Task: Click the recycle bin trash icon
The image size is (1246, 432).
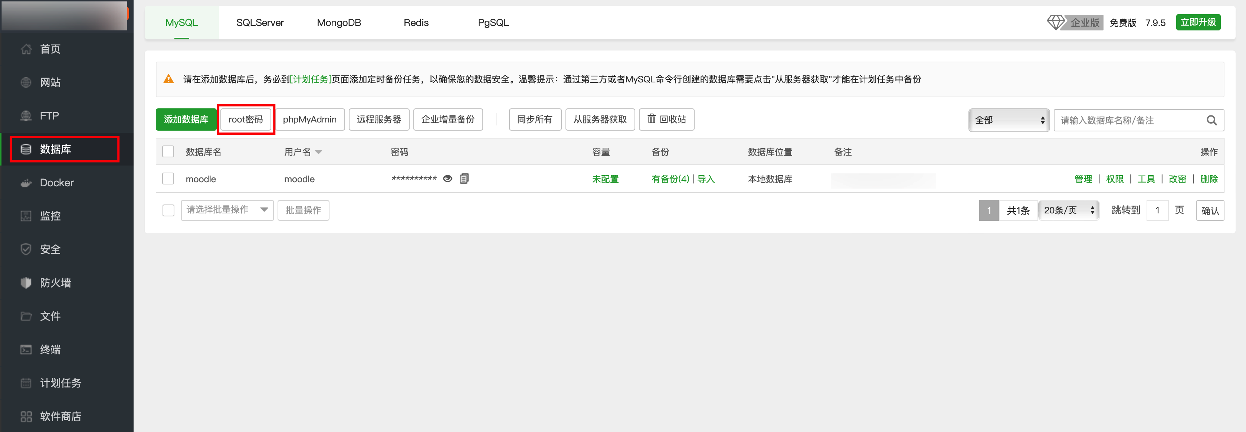Action: pos(652,119)
